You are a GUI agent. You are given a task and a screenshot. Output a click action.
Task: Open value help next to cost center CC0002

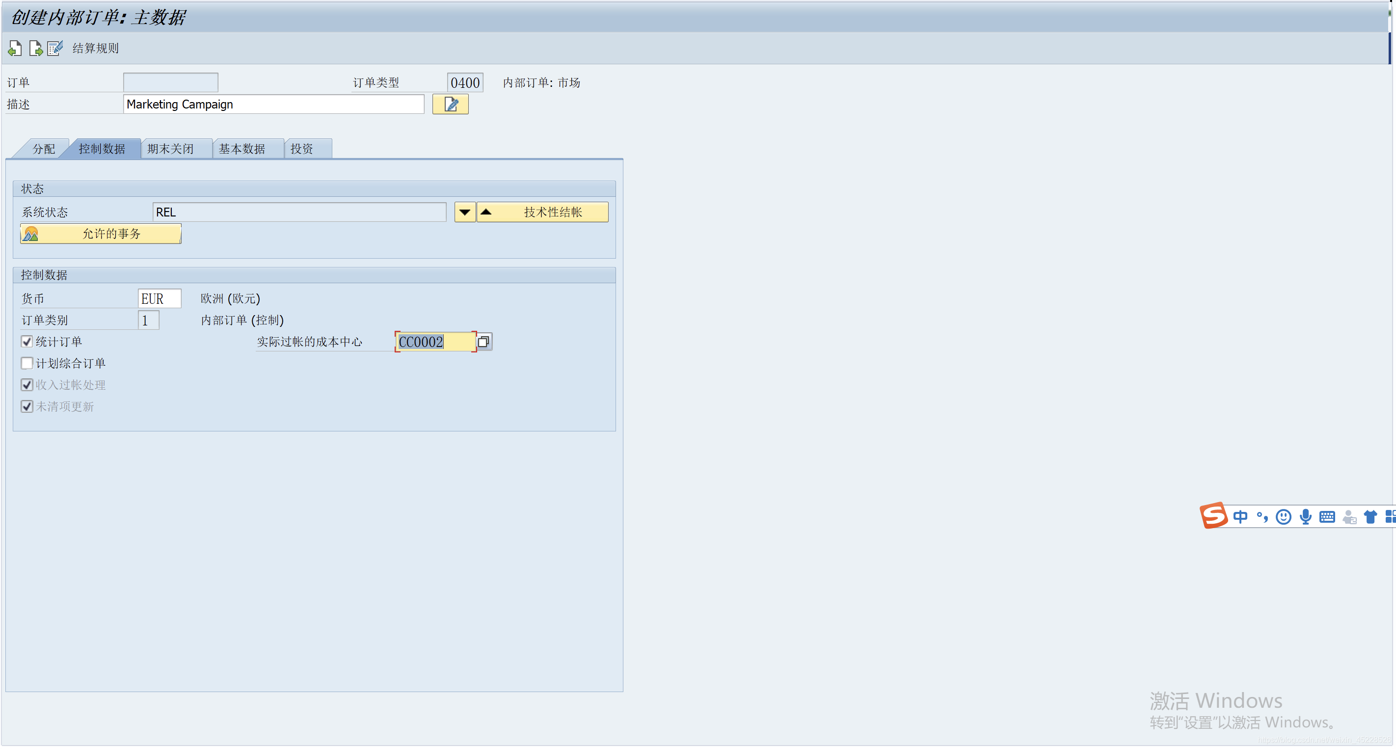484,343
